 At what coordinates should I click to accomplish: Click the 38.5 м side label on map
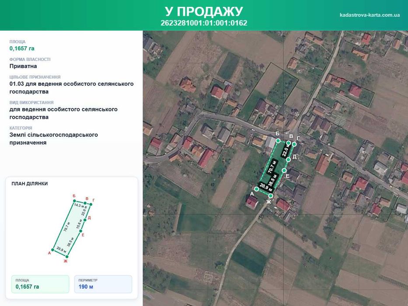pyautogui.click(x=273, y=180)
